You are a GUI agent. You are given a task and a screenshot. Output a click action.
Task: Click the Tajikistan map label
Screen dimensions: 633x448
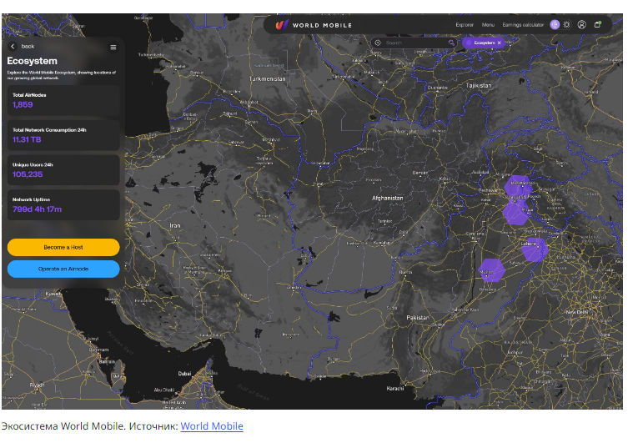(x=479, y=86)
